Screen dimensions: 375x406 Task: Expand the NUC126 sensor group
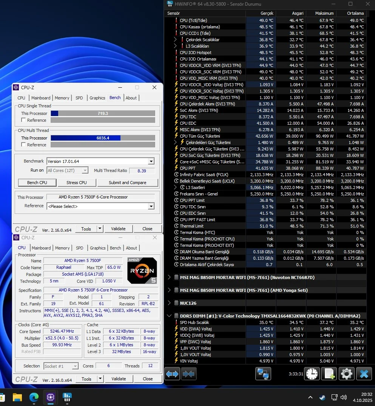(169, 303)
